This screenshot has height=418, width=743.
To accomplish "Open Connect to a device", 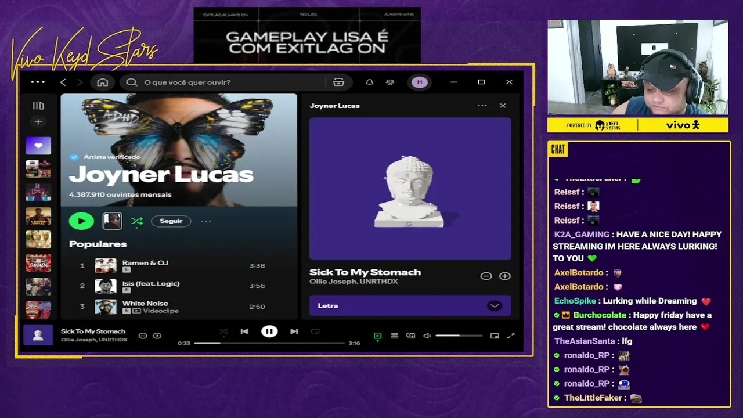I will (411, 336).
